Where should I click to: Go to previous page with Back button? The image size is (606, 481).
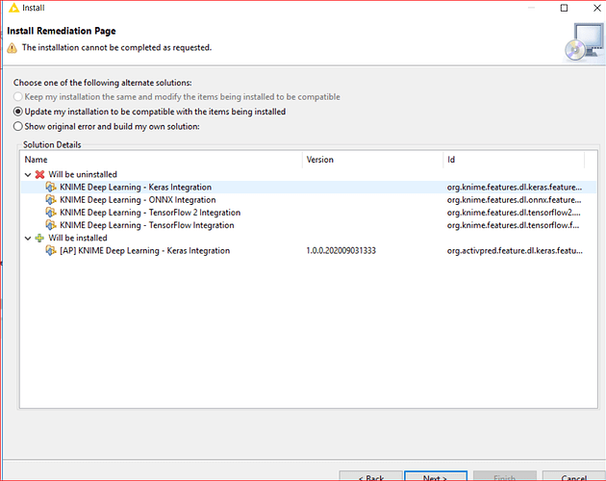(x=370, y=476)
